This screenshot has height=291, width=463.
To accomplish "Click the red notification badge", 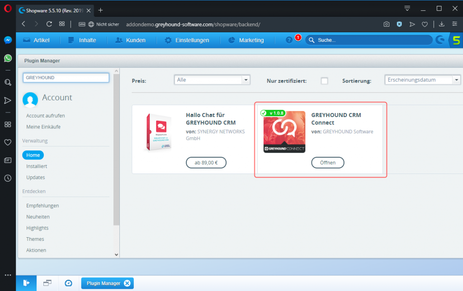I will coord(298,38).
